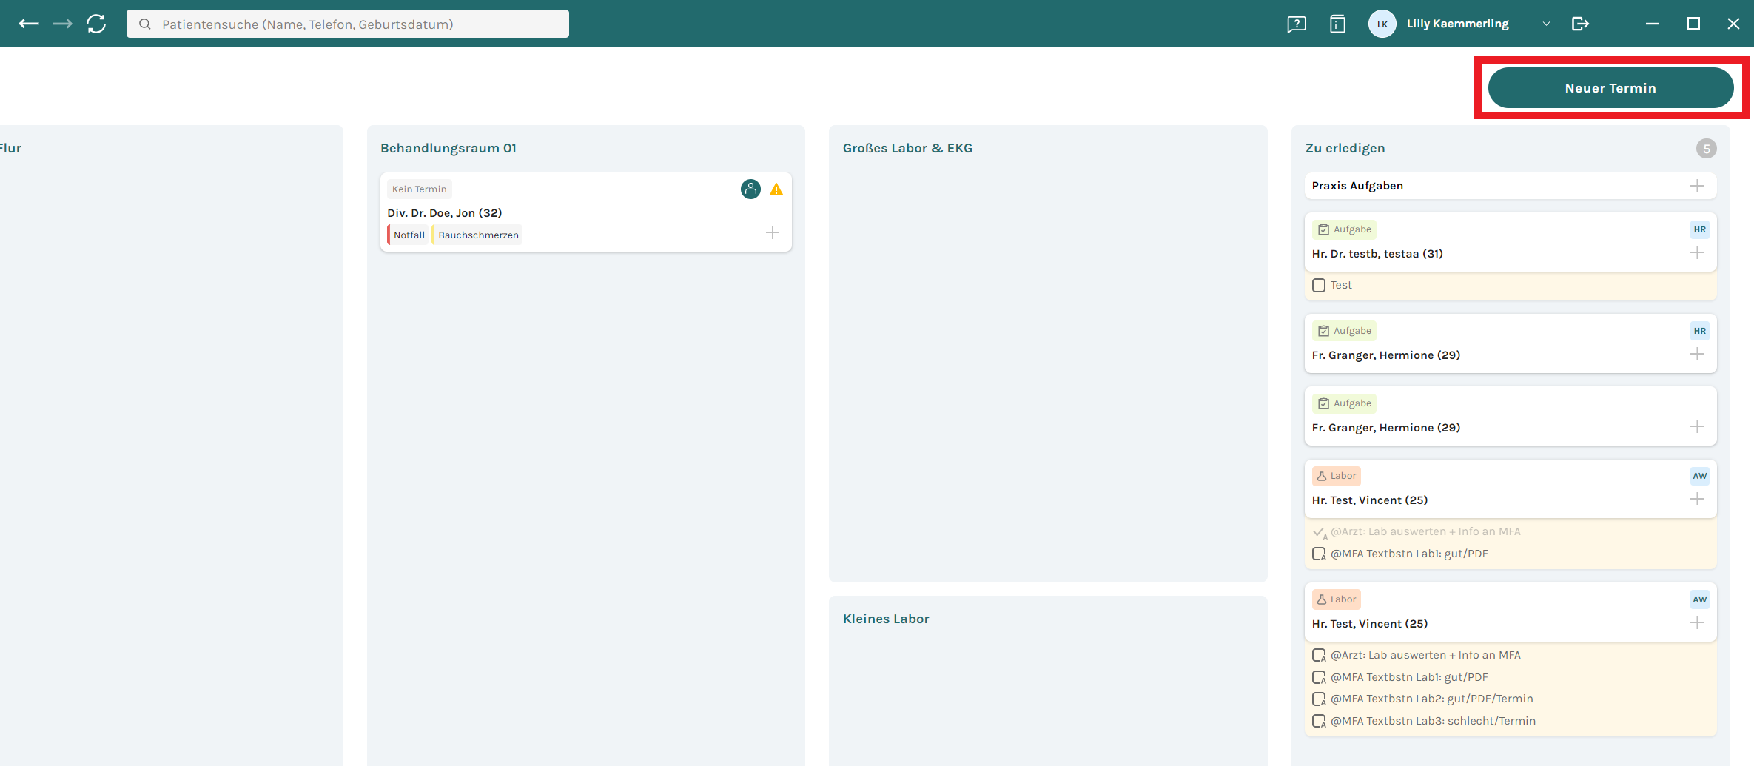The image size is (1754, 766).
Task: Add a task via Praxis Aufgaben plus
Action: [1697, 186]
